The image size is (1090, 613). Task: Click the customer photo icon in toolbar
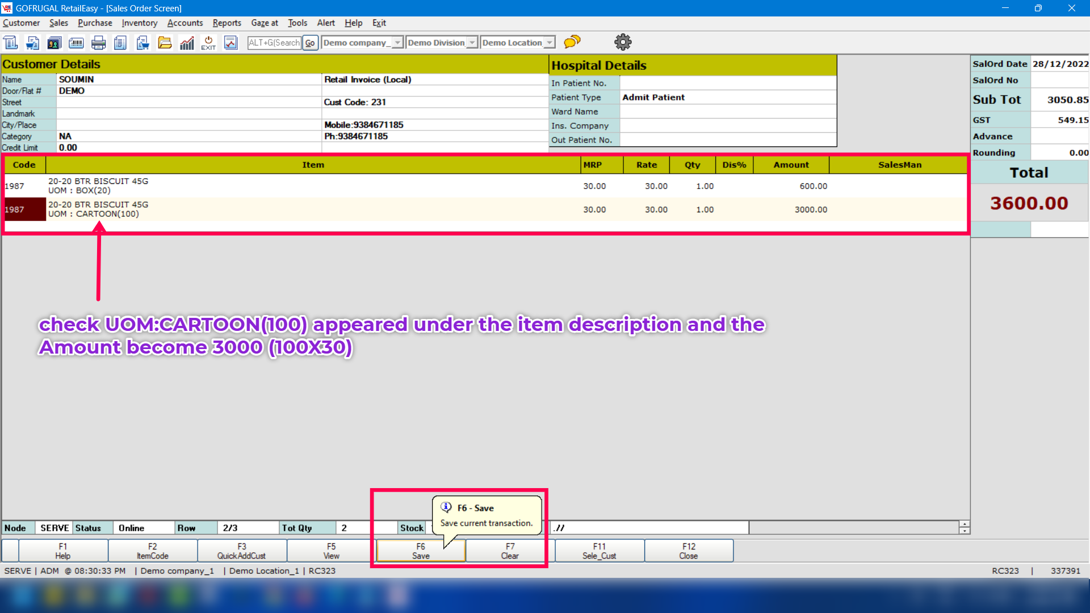[x=54, y=43]
